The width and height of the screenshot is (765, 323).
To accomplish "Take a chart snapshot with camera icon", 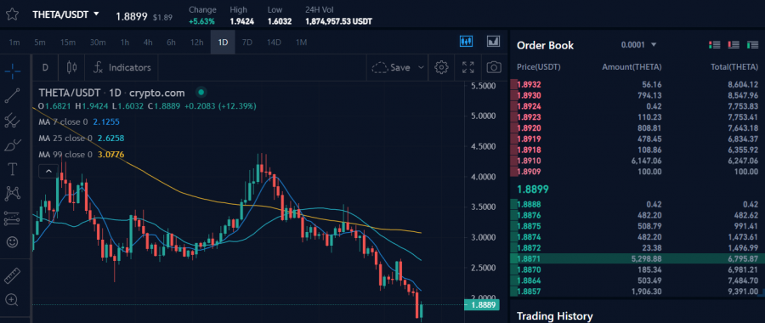I will click(x=494, y=67).
